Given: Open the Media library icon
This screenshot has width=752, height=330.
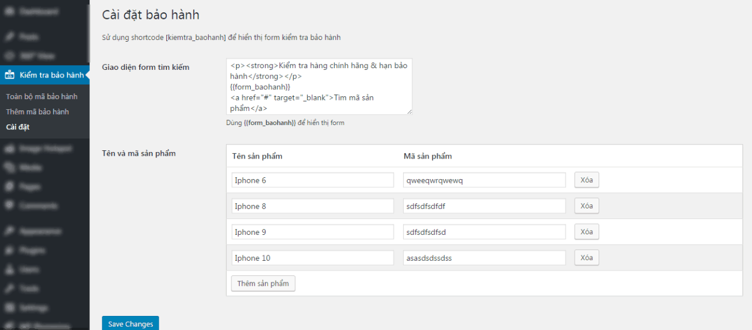Looking at the screenshot, I should pyautogui.click(x=9, y=167).
